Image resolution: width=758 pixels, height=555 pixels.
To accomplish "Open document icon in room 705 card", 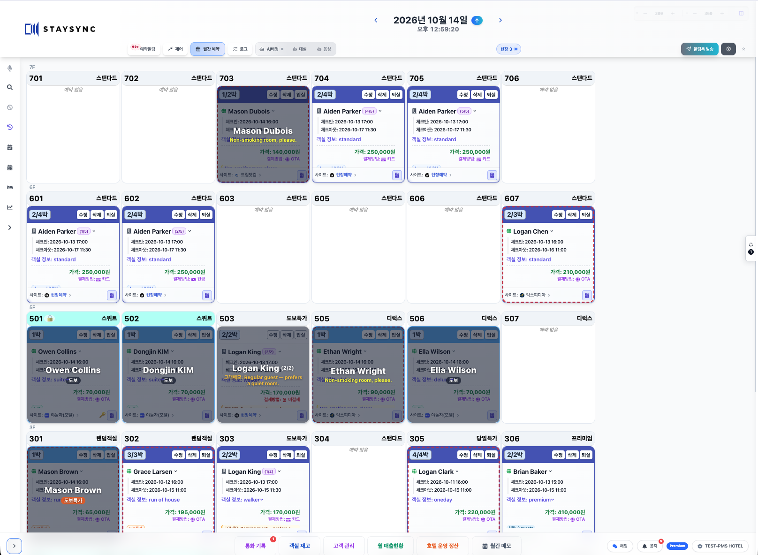I will click(x=492, y=175).
